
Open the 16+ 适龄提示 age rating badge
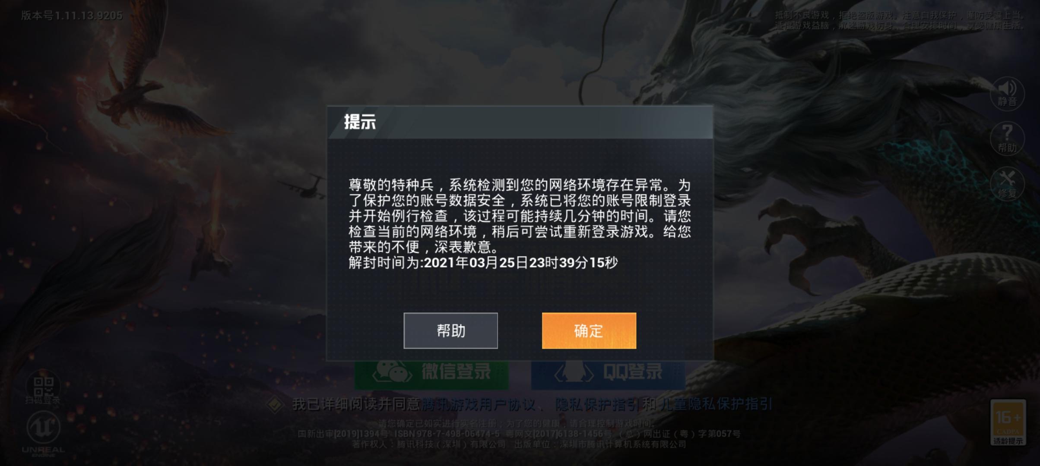[1008, 422]
